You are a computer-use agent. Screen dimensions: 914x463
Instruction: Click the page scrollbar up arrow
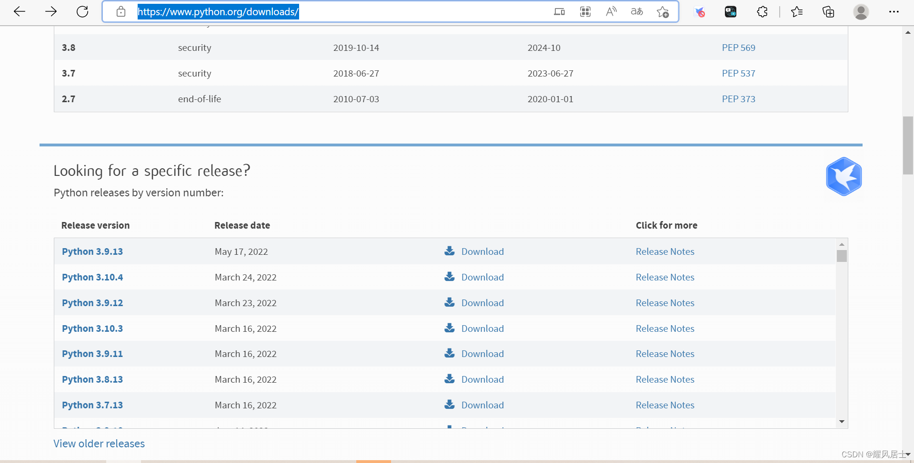908,32
